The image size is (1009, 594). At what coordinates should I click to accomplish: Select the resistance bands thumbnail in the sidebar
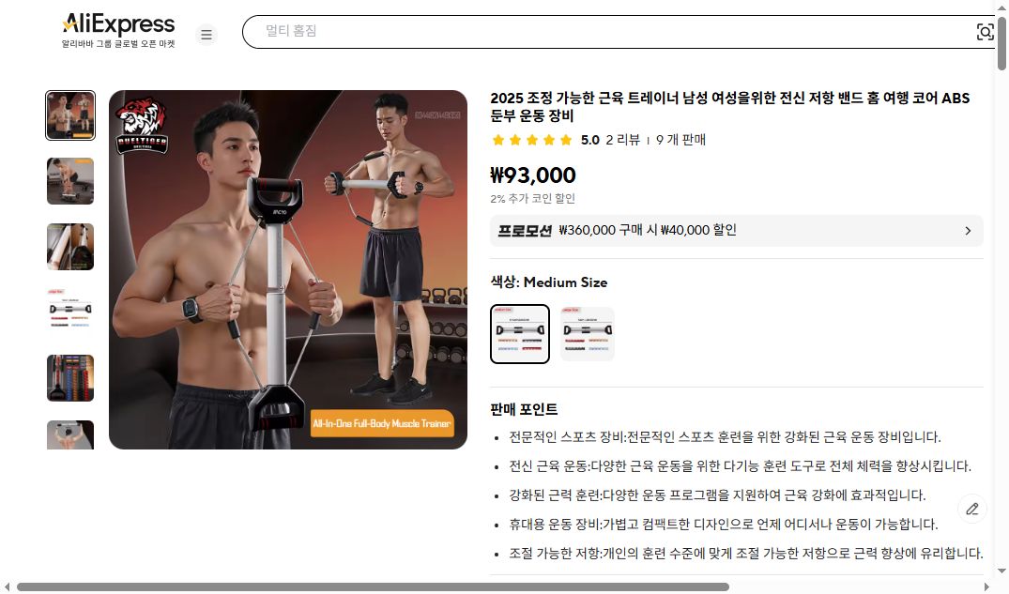(70, 377)
